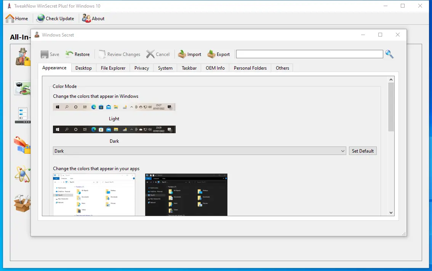432x271 pixels.
Task: Click the atom sidebar icon
Action: pyautogui.click(x=22, y=174)
